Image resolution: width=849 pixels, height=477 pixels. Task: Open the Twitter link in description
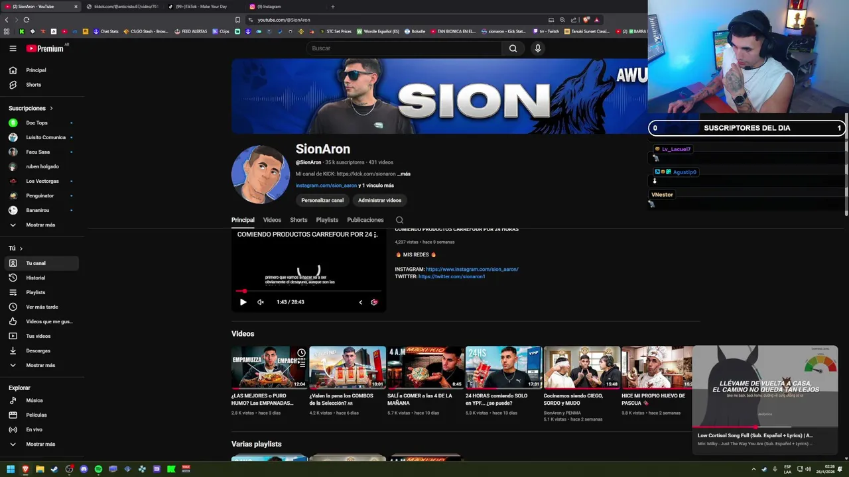coord(452,276)
